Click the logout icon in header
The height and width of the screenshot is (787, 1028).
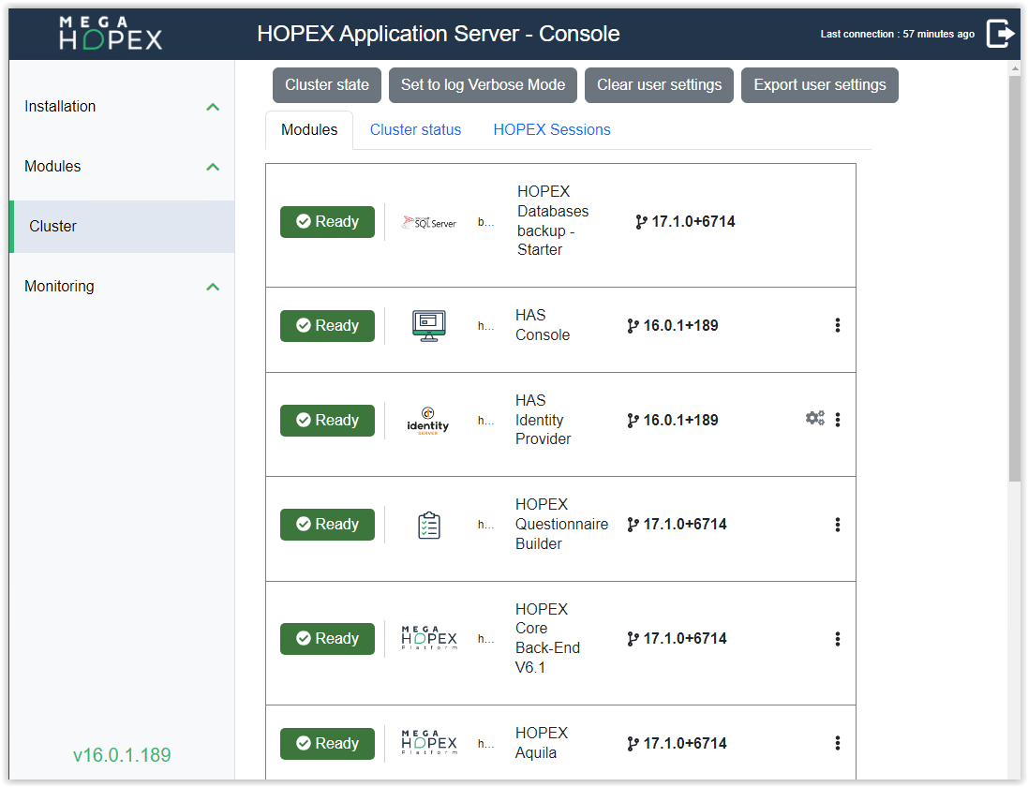(1000, 34)
